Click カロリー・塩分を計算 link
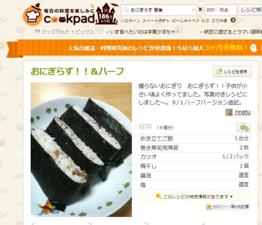The image size is (262, 225). [x=228, y=207]
